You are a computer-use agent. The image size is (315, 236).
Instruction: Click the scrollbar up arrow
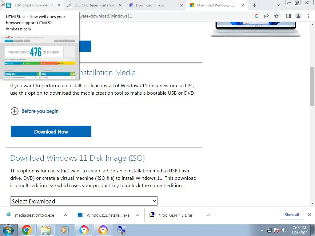tap(313, 25)
